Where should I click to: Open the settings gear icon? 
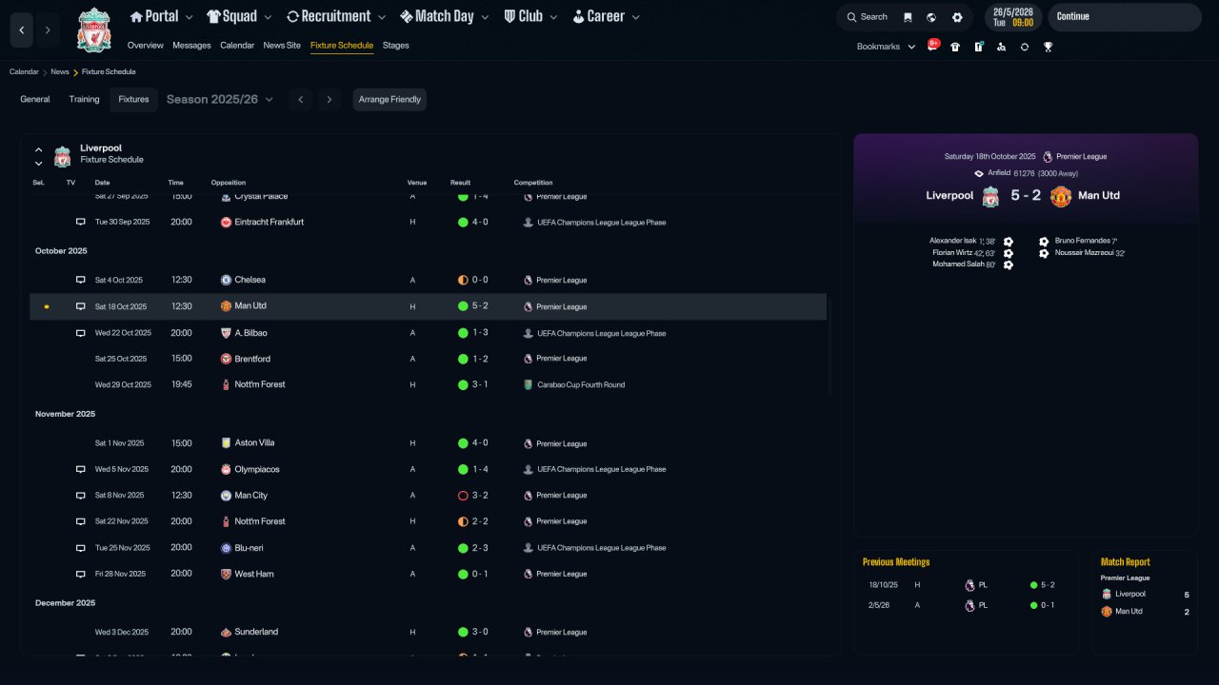pos(957,17)
